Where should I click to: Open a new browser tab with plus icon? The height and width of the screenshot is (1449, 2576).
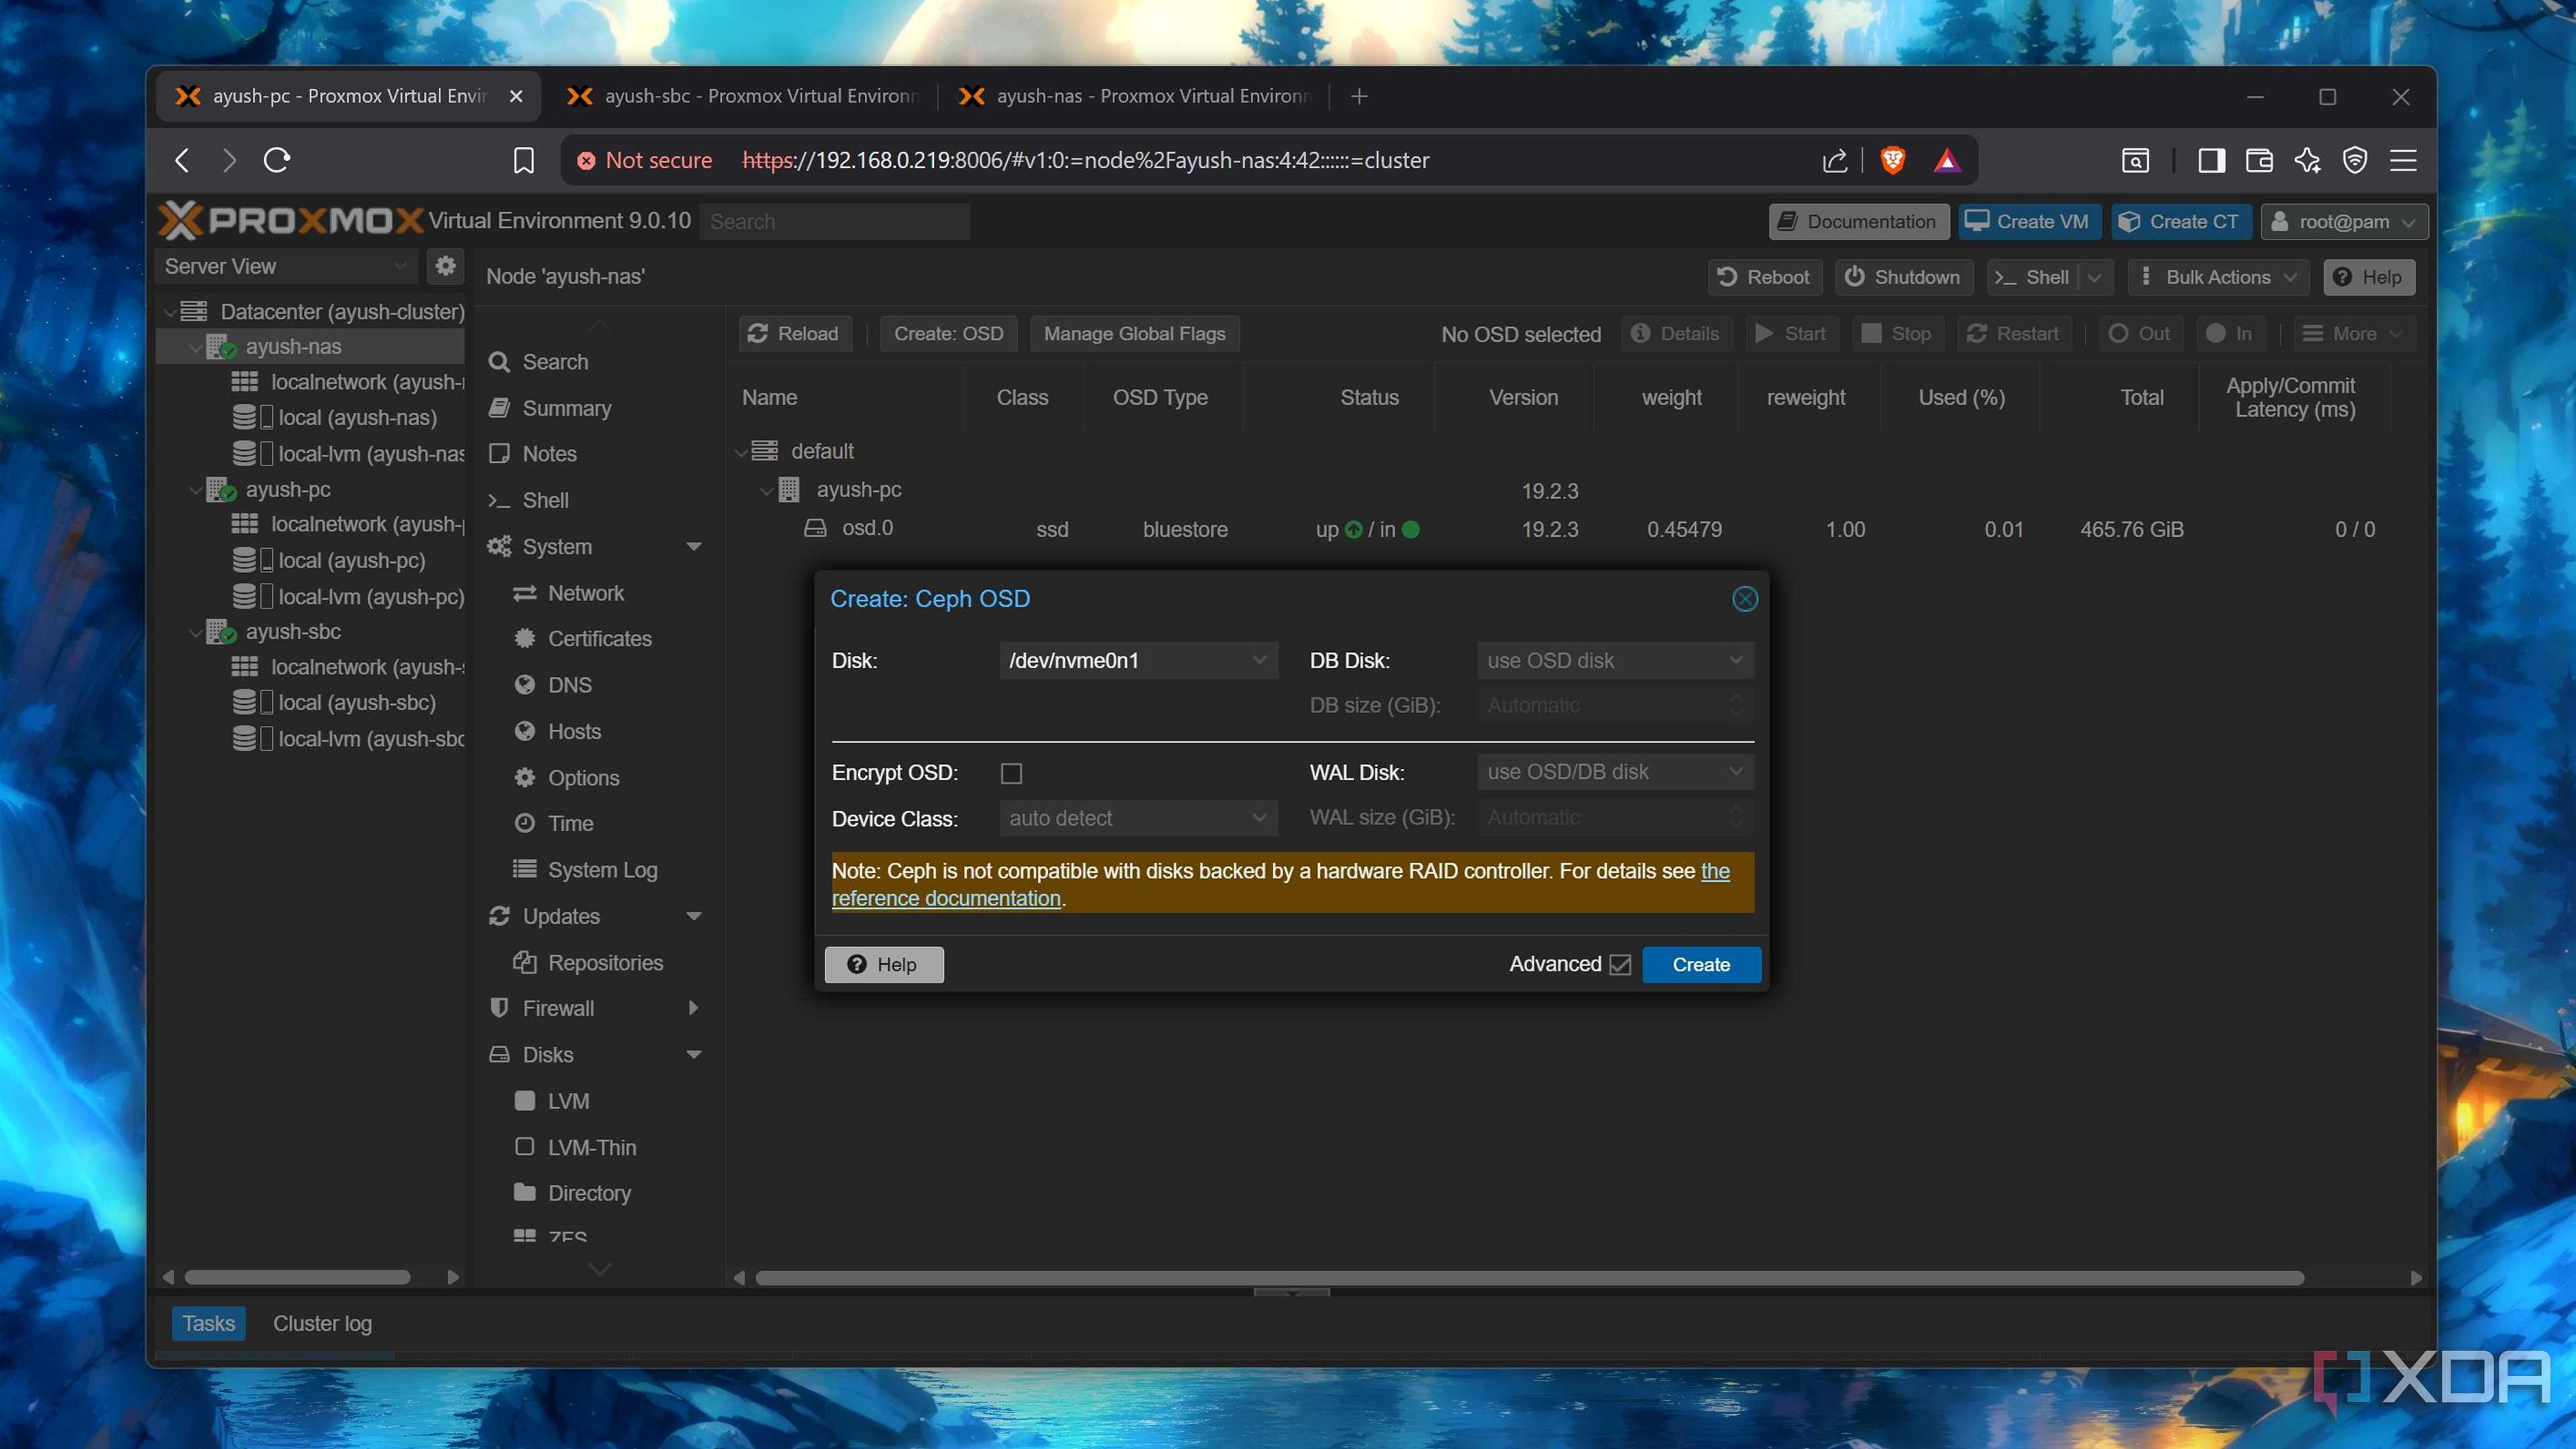pos(1358,96)
